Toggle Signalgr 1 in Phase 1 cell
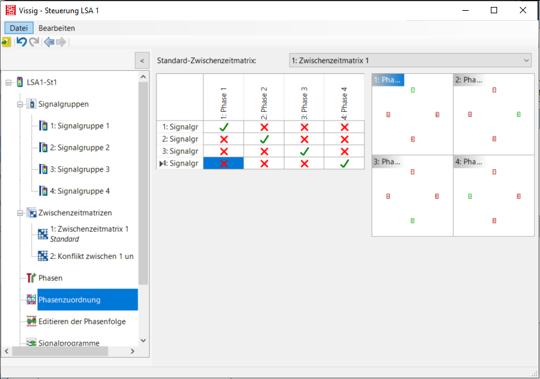This screenshot has width=540, height=379. pyautogui.click(x=223, y=127)
